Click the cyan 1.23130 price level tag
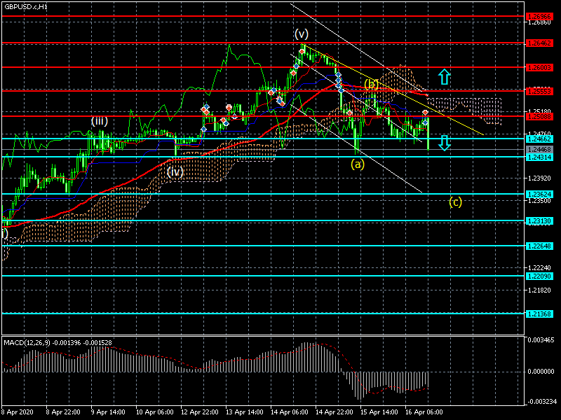The width and height of the screenshot is (561, 420). (x=539, y=221)
